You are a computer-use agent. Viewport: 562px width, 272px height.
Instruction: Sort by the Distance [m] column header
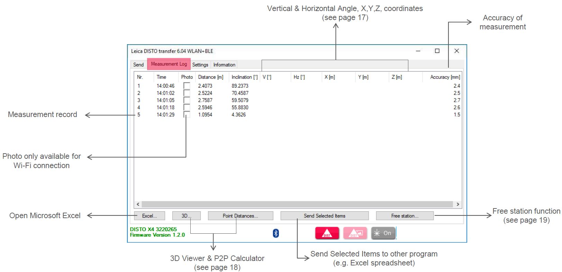point(210,77)
